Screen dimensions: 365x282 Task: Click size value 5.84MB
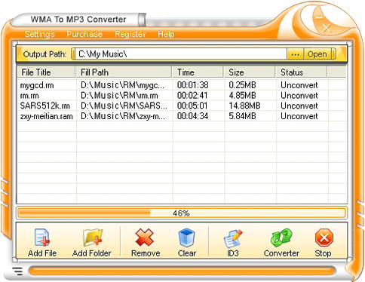pyautogui.click(x=242, y=116)
